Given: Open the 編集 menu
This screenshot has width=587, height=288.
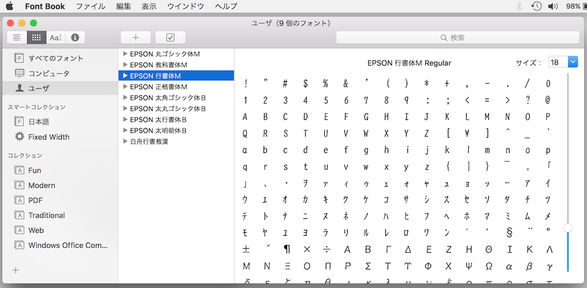Looking at the screenshot, I should (124, 6).
